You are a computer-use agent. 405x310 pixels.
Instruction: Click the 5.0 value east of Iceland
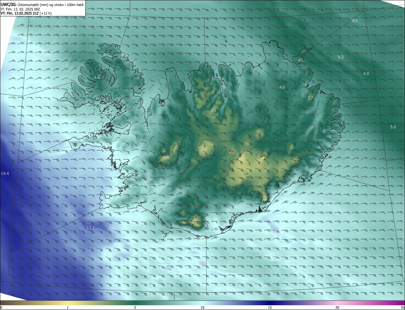[x=393, y=127]
